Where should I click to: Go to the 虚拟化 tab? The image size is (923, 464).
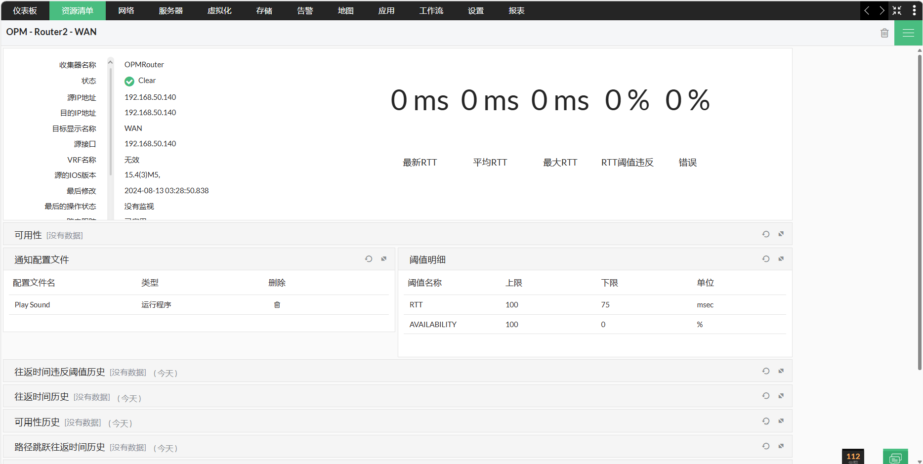click(x=219, y=10)
